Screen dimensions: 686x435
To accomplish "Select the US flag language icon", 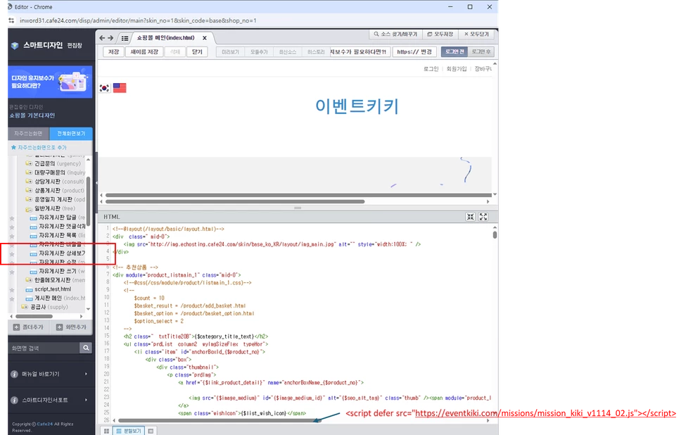I will click(x=120, y=88).
